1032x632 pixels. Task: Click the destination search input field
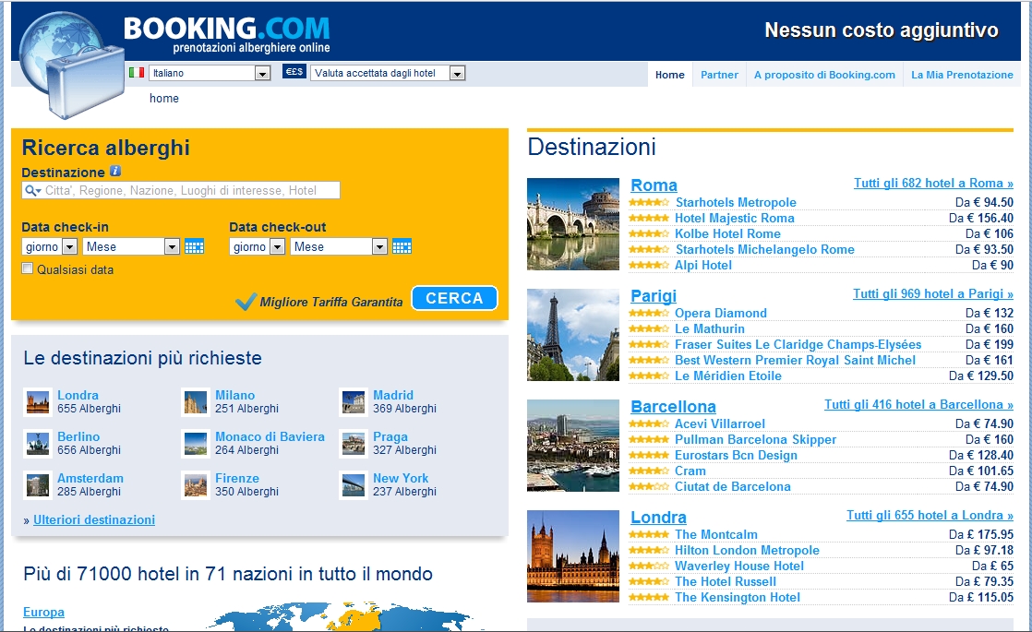[181, 190]
